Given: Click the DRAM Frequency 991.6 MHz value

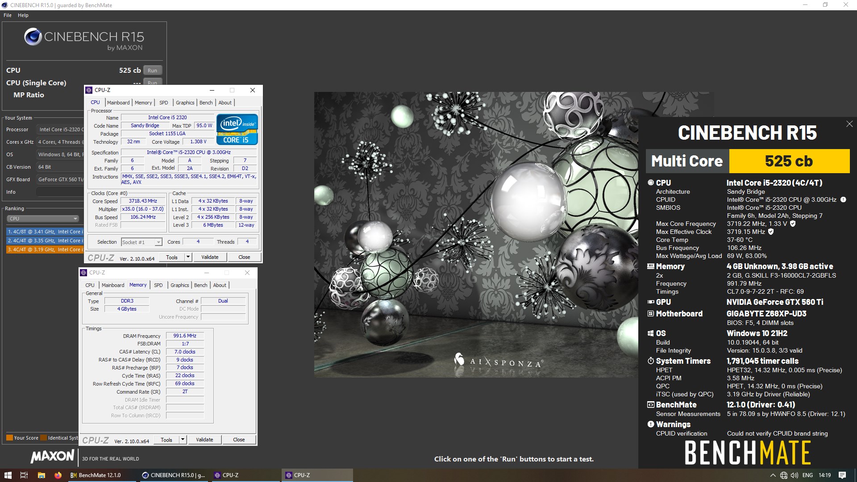Looking at the screenshot, I should [x=185, y=336].
